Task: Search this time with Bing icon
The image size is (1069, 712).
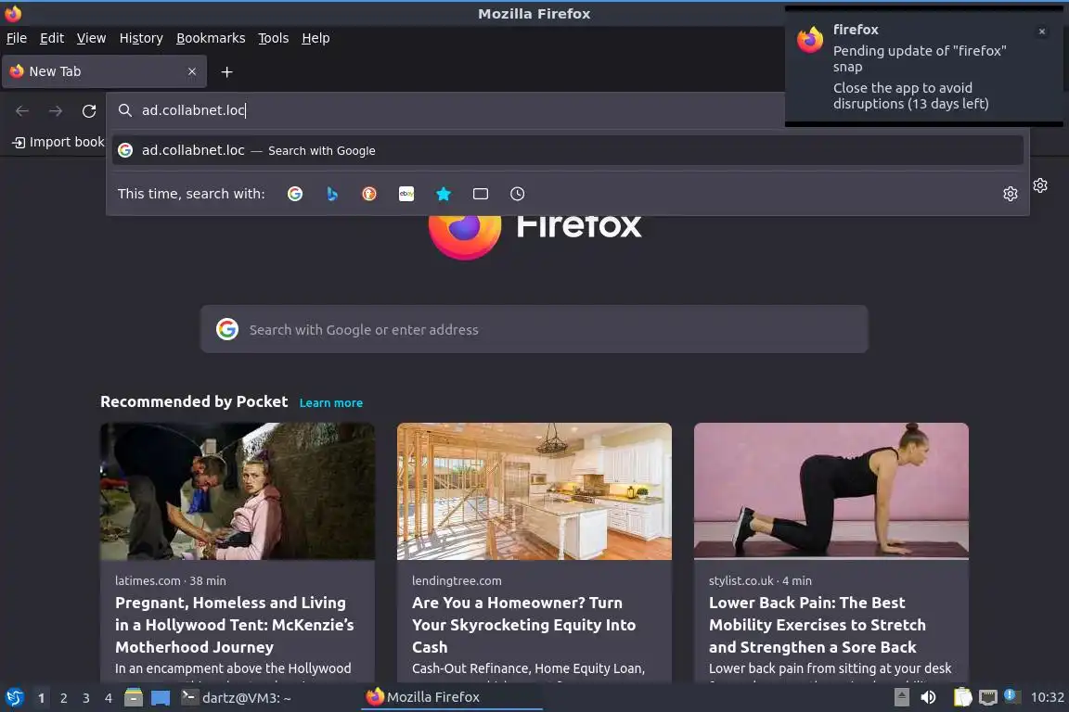Action: click(332, 194)
